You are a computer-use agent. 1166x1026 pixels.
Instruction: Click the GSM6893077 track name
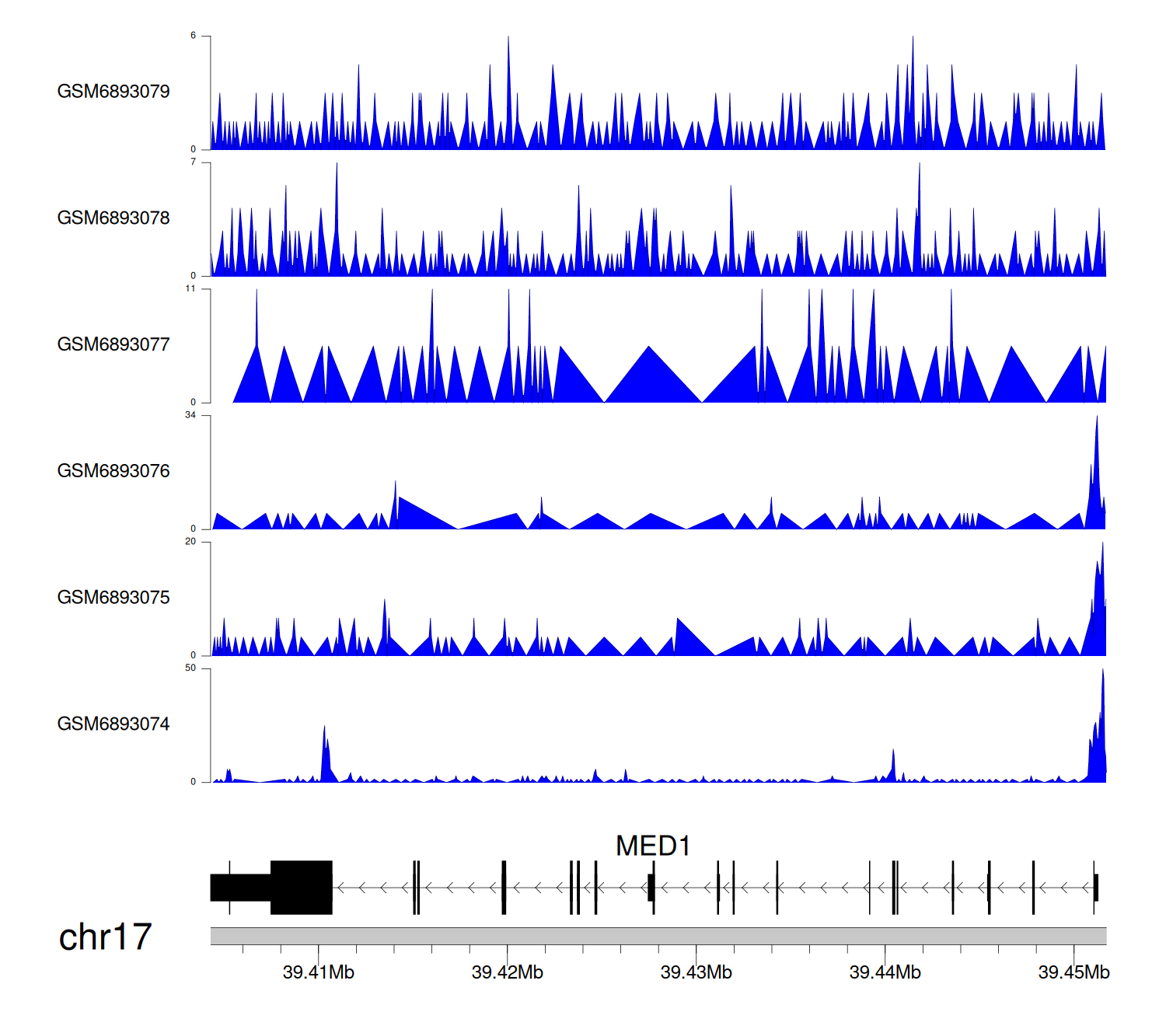tap(113, 345)
